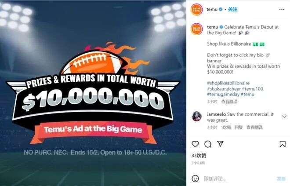The height and width of the screenshot is (186, 290).
Task: Like the post with the heart icon
Action: coord(196,144)
